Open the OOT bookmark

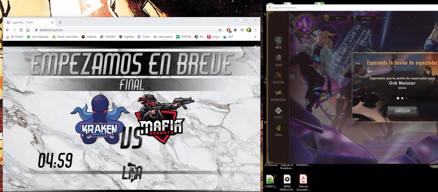228,37
